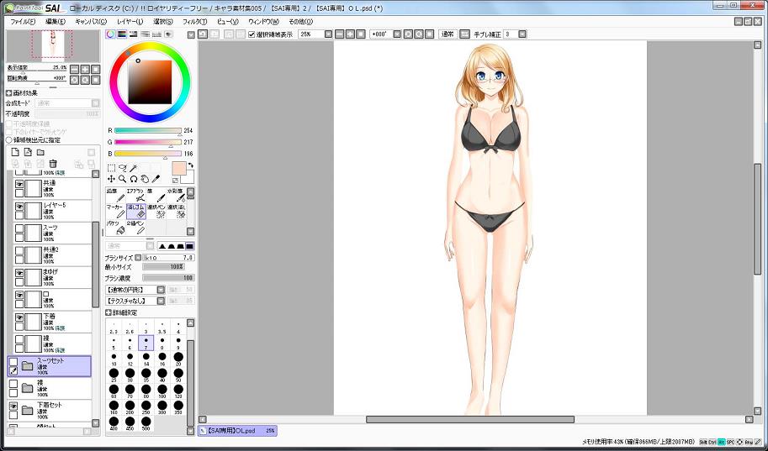The image size is (768, 451).
Task: Choose the Zoom magnifier tool
Action: [x=123, y=179]
